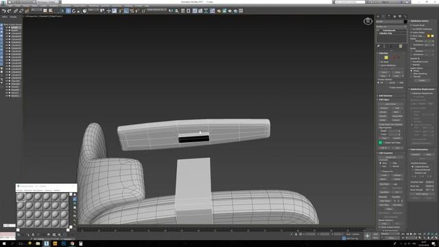Viewport: 439px width, 247px height.
Task: Enable the Ignore Backfacing checkbox
Action: 380,65
